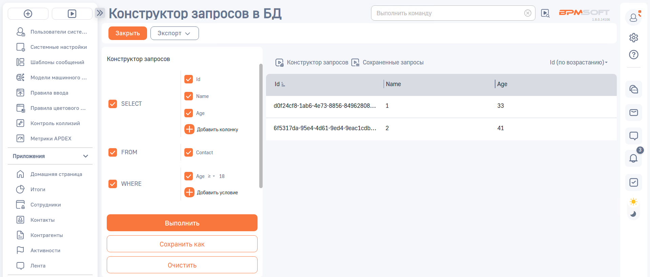Click the query builder panel vertical scrollbar

(261, 125)
